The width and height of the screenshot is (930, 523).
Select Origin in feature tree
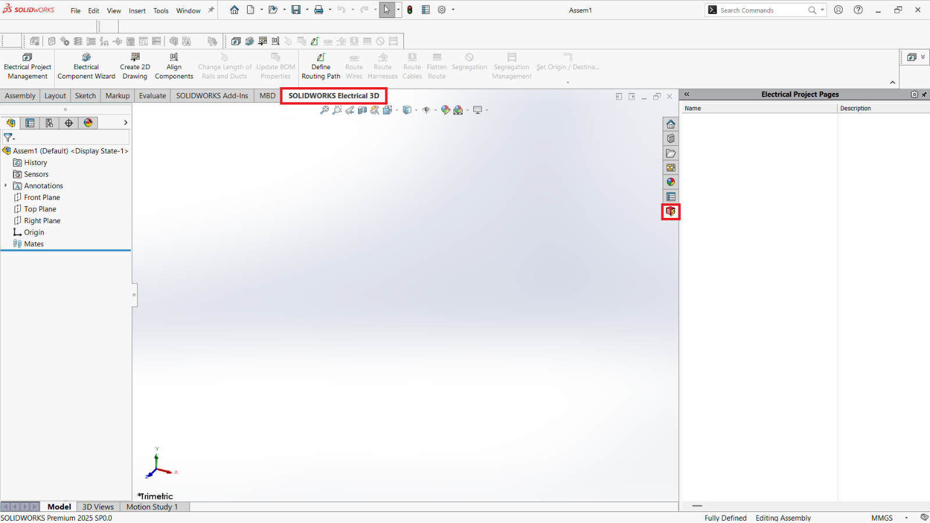point(34,232)
